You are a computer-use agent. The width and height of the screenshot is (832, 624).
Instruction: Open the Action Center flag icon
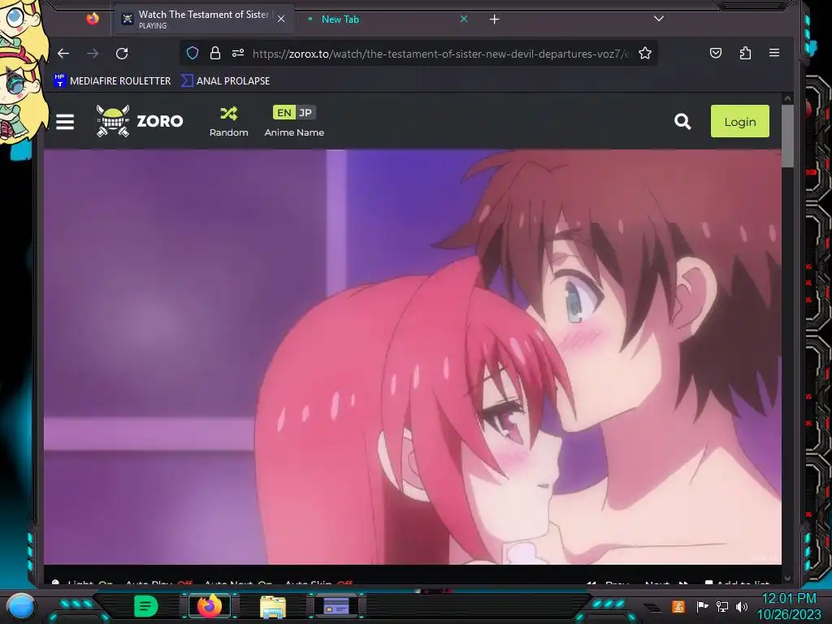click(703, 606)
